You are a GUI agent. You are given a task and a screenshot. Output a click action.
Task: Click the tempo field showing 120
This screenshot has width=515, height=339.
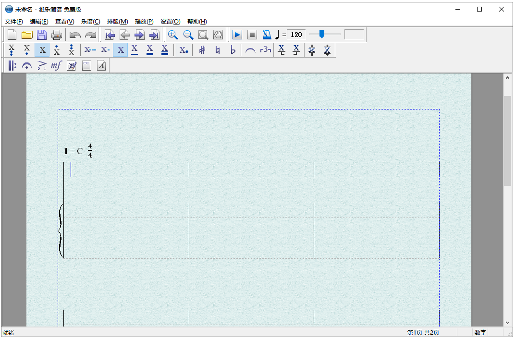(296, 35)
